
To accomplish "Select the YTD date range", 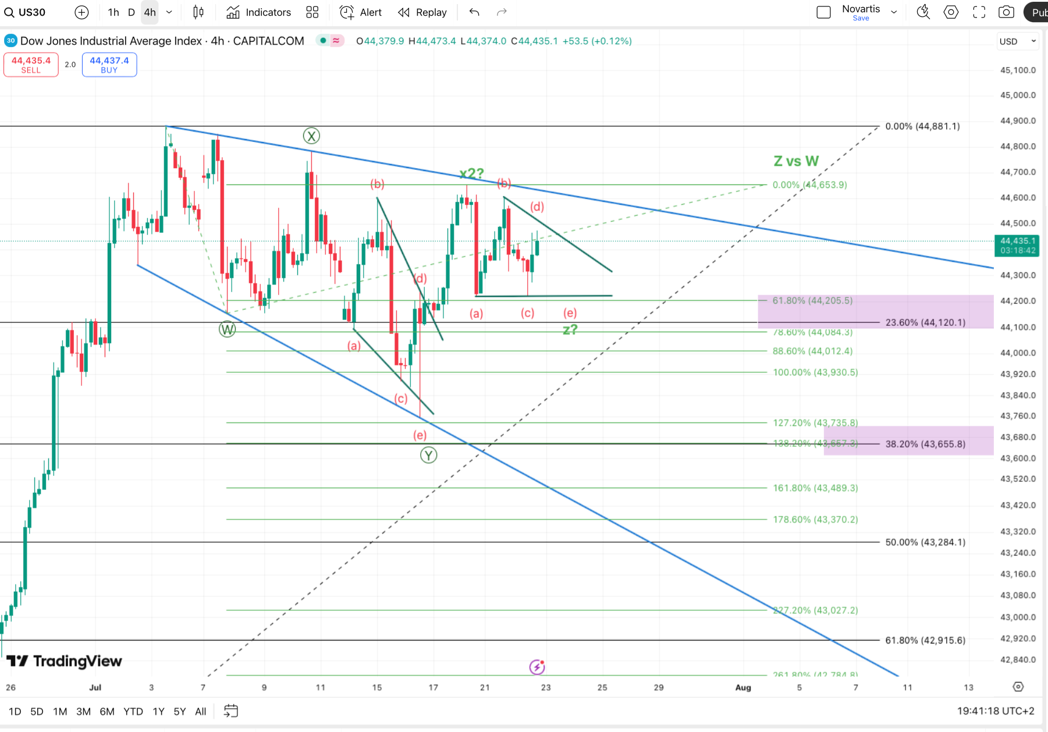I will pos(133,711).
